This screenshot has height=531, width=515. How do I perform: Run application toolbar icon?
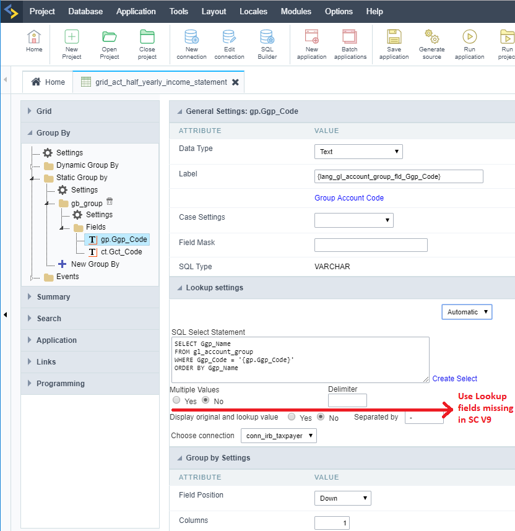pos(470,45)
